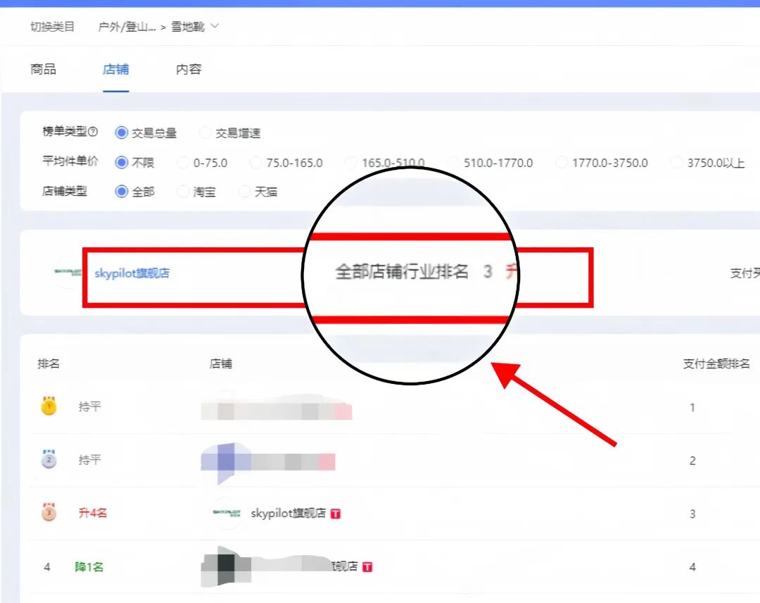Click the 升4名 rank change text
The image size is (760, 603).
coord(93,513)
